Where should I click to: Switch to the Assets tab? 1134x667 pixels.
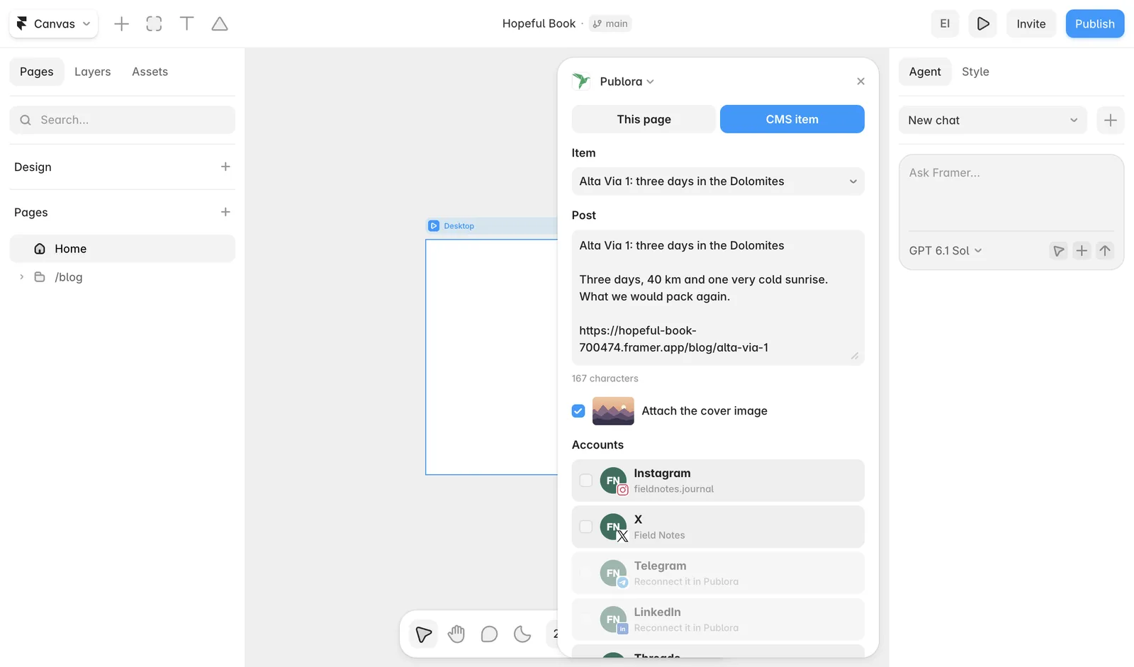[150, 72]
